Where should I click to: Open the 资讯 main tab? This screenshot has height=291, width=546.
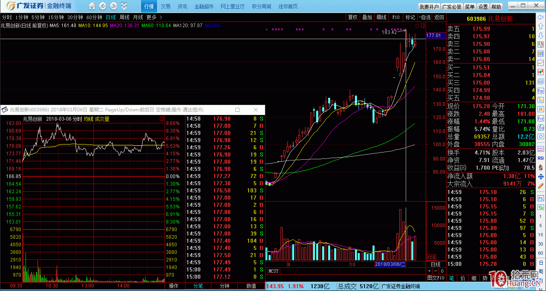[x=182, y=6]
